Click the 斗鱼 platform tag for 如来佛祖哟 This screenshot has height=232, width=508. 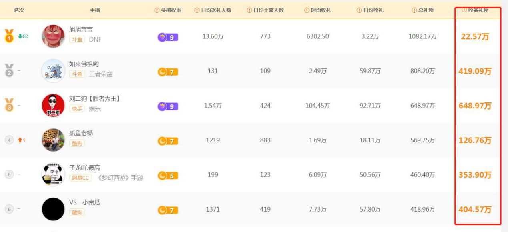pyautogui.click(x=77, y=74)
